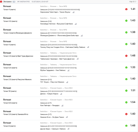Click red lost icon beside Экспресс title

1,2
